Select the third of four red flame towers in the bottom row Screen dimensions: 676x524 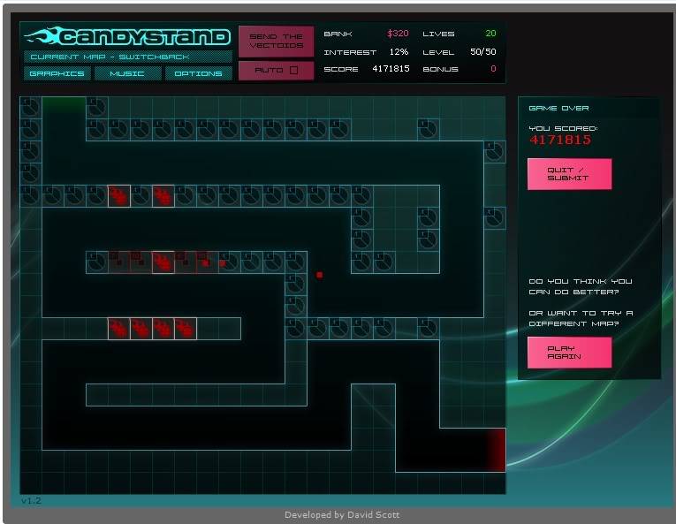point(163,329)
